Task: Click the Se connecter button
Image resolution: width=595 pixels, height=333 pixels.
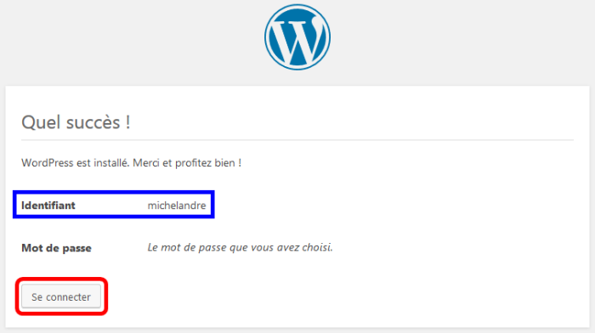Action: 61,296
